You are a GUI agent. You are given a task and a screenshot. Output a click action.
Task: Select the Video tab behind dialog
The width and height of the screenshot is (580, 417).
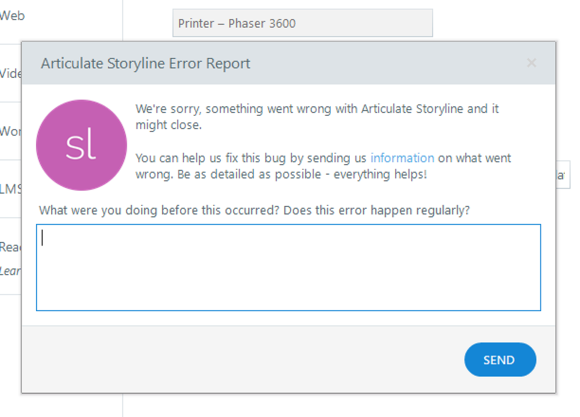pos(10,74)
